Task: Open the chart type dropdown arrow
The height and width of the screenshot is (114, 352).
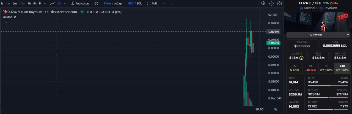Action: (65, 4)
